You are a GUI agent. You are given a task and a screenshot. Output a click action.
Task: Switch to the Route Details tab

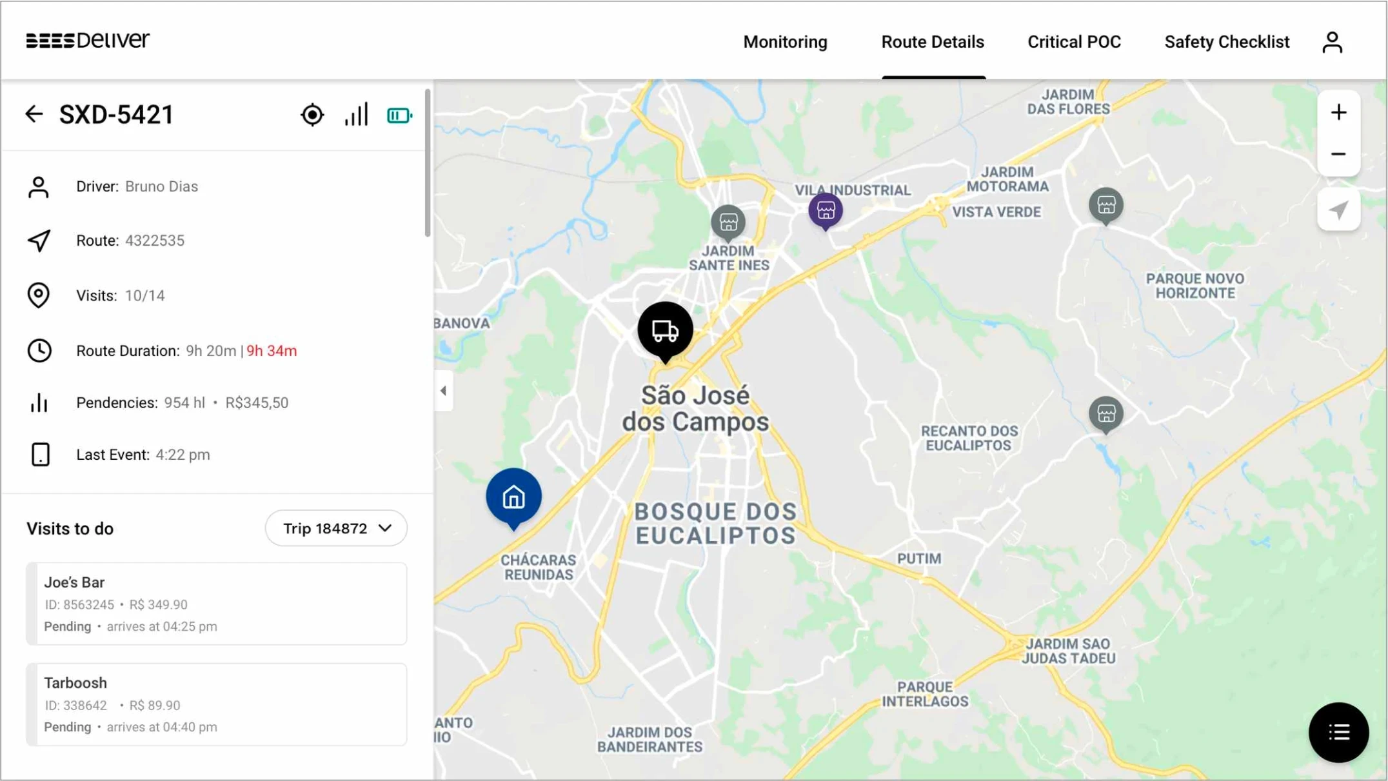(x=933, y=42)
